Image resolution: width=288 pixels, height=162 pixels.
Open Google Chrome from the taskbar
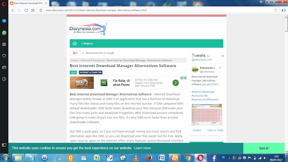pos(188,158)
